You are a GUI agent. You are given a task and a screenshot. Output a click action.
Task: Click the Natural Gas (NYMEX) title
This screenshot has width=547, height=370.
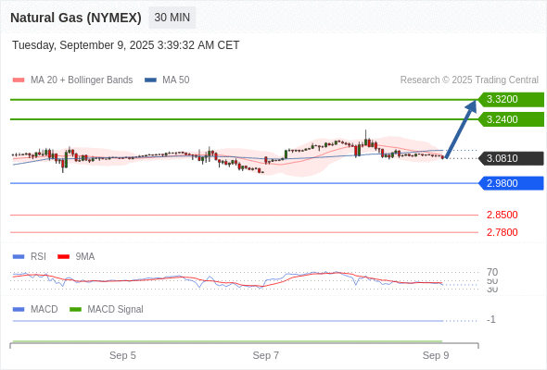[76, 18]
